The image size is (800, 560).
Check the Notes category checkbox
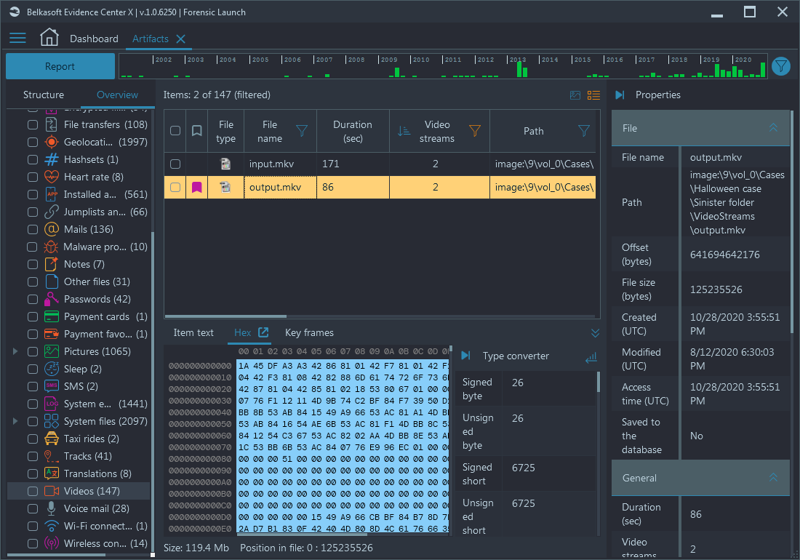(x=33, y=264)
